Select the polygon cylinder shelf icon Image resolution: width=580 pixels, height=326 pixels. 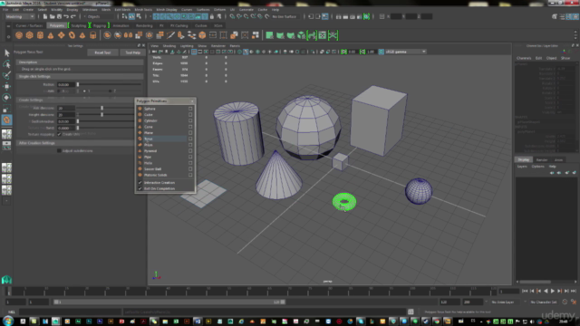click(x=40, y=35)
